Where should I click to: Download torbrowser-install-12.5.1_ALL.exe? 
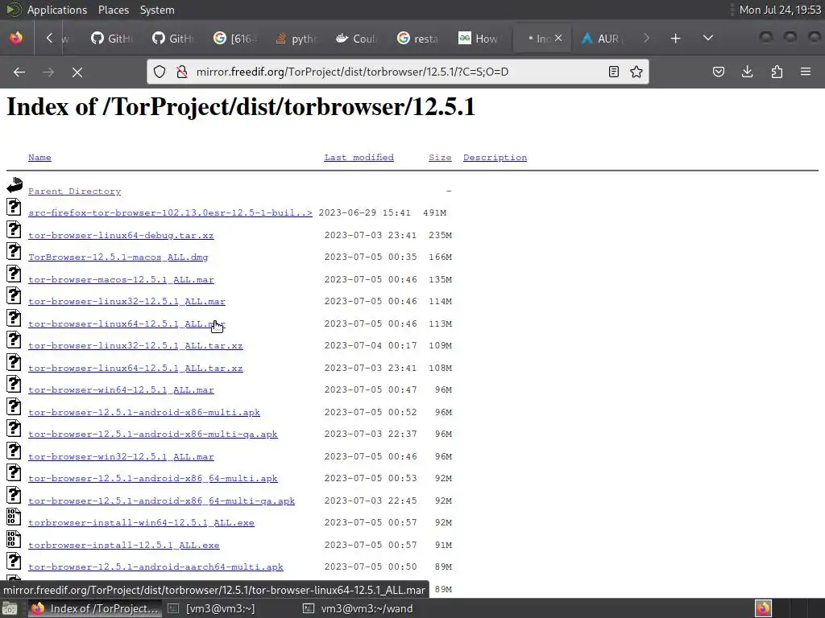click(x=123, y=546)
